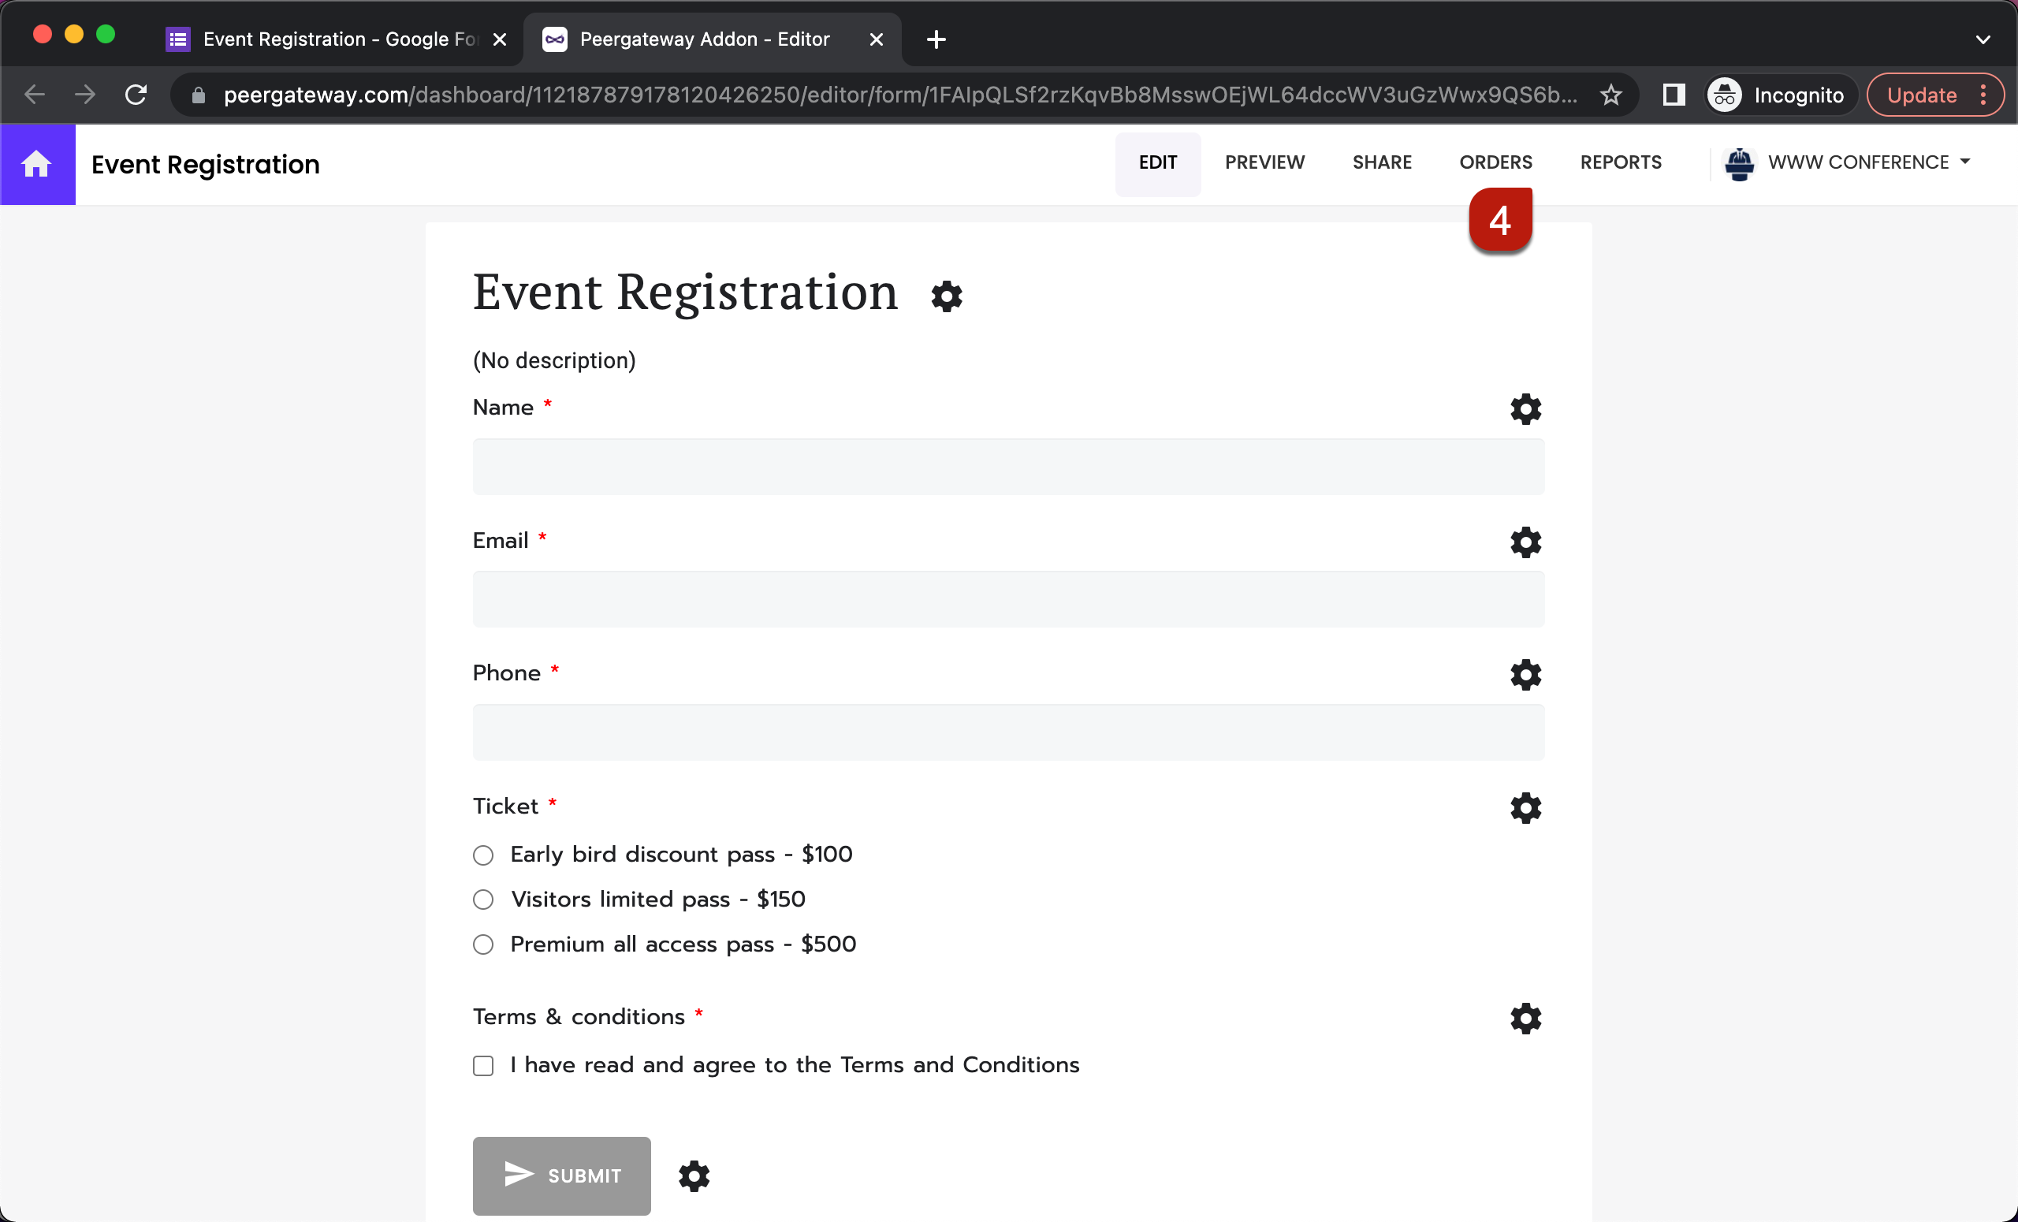Bookmark this page using the star icon
Viewport: 2018px width, 1222px height.
coord(1610,94)
